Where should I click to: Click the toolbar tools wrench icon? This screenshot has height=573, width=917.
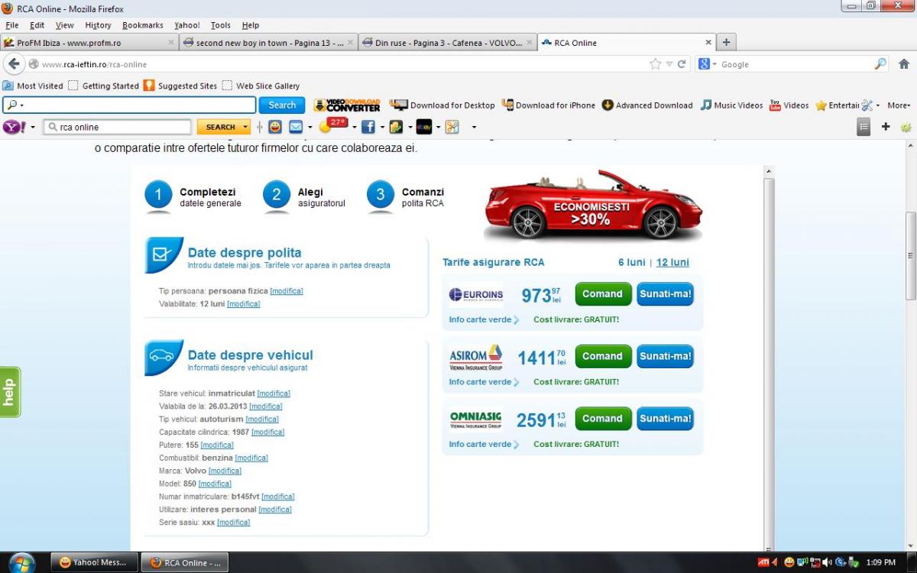[867, 105]
